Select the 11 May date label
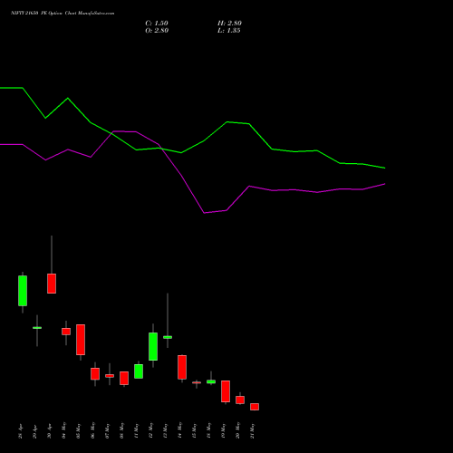The height and width of the screenshot is (453, 453). coord(136,430)
